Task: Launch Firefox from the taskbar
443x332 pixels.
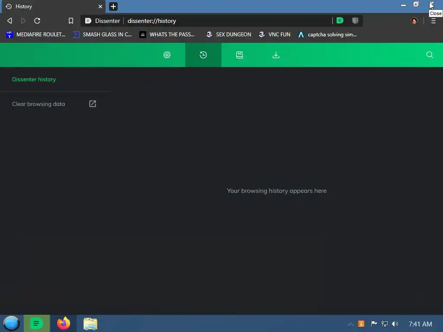Action: (x=64, y=323)
